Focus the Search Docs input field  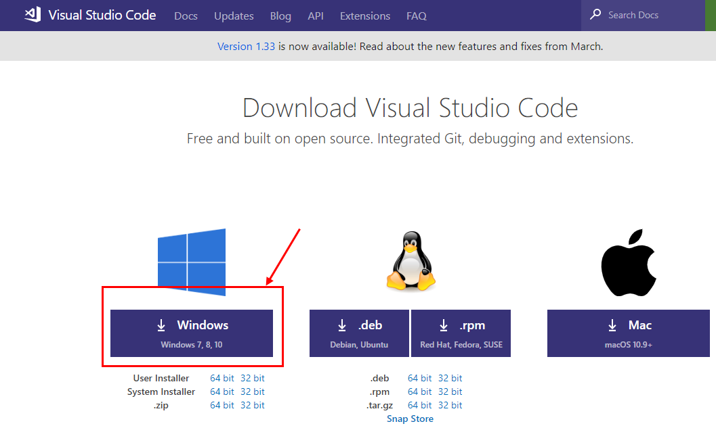643,15
